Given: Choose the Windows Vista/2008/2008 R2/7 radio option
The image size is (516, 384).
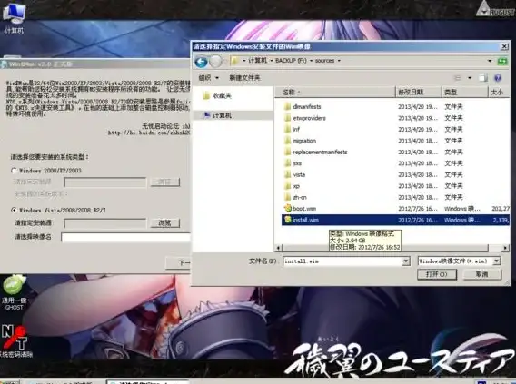Looking at the screenshot, I should [15, 210].
